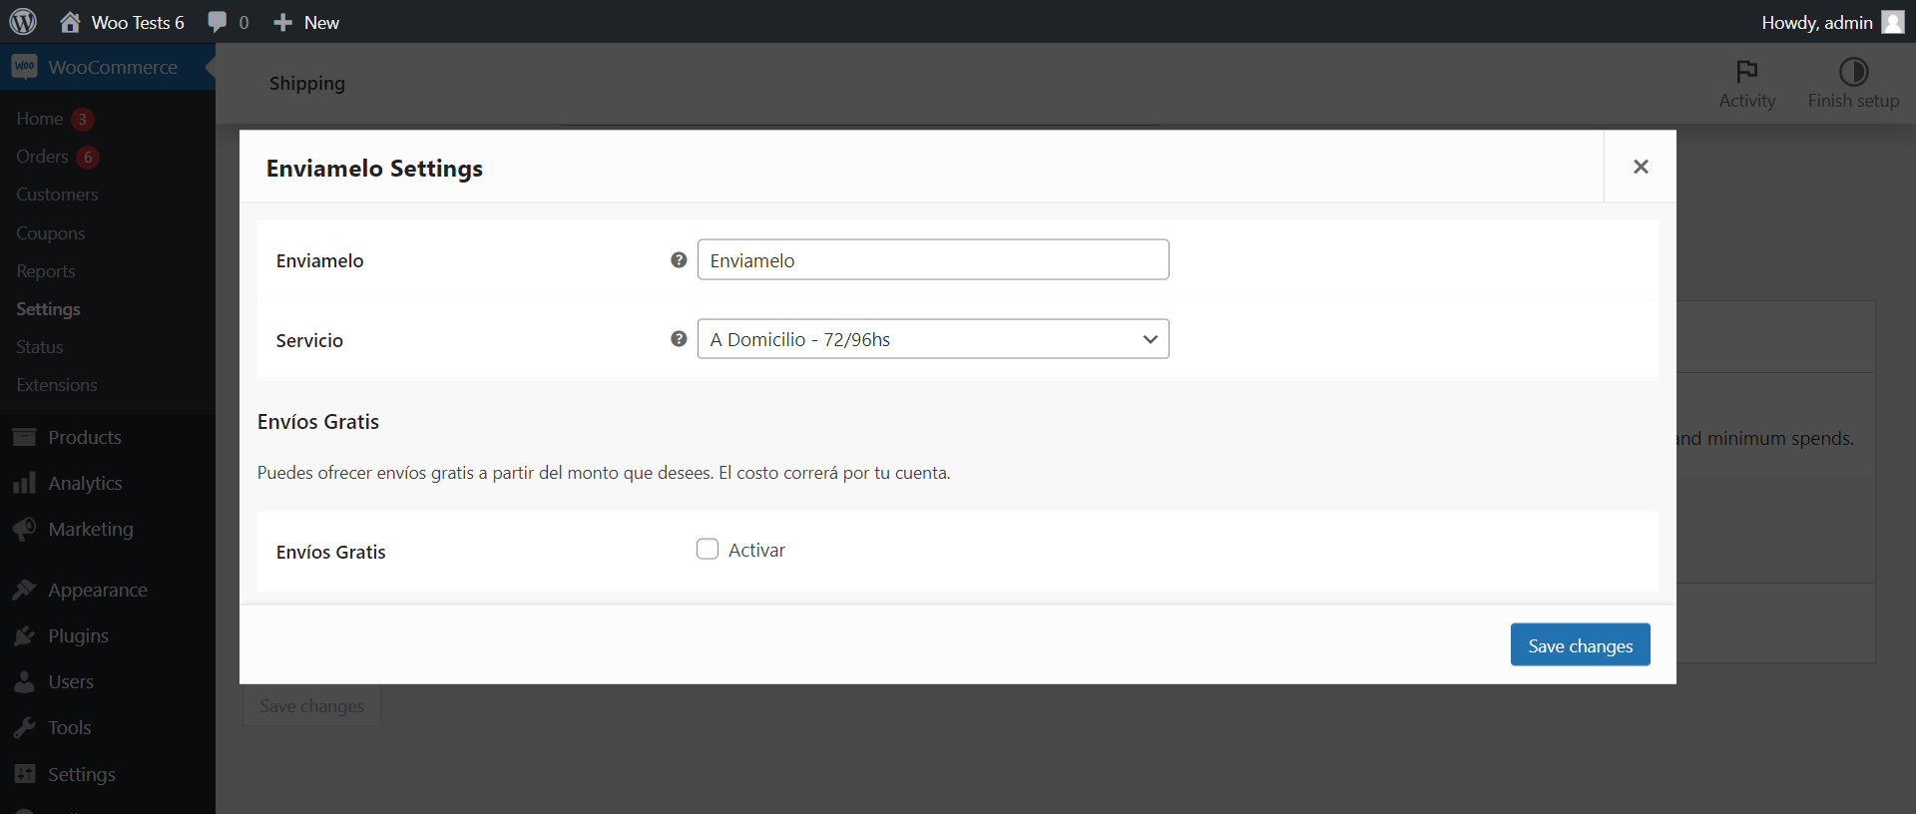The image size is (1916, 814).
Task: Click the Activar checkbox label
Action: click(756, 550)
